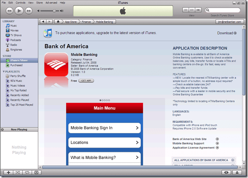Open the Controls menu
Image resolution: width=248 pixels, height=178 pixels.
click(20, 3)
